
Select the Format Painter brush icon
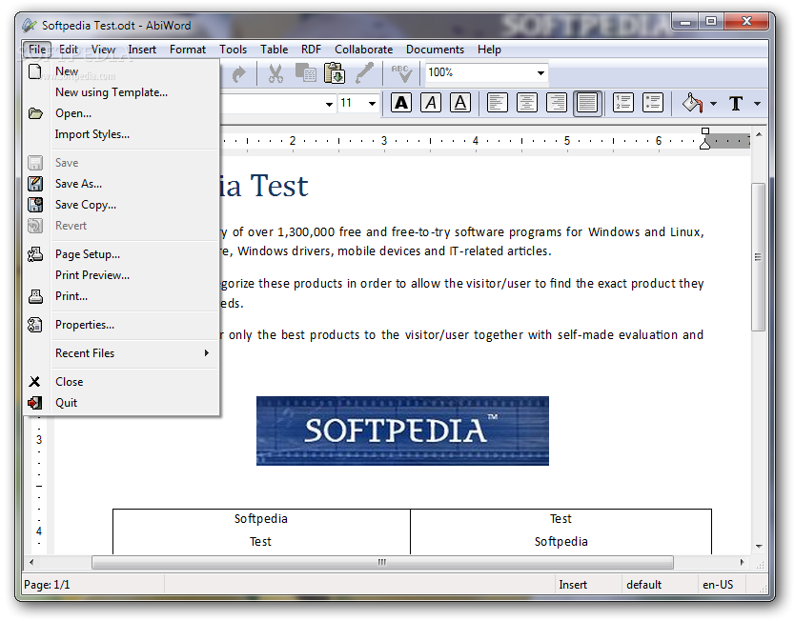[364, 73]
